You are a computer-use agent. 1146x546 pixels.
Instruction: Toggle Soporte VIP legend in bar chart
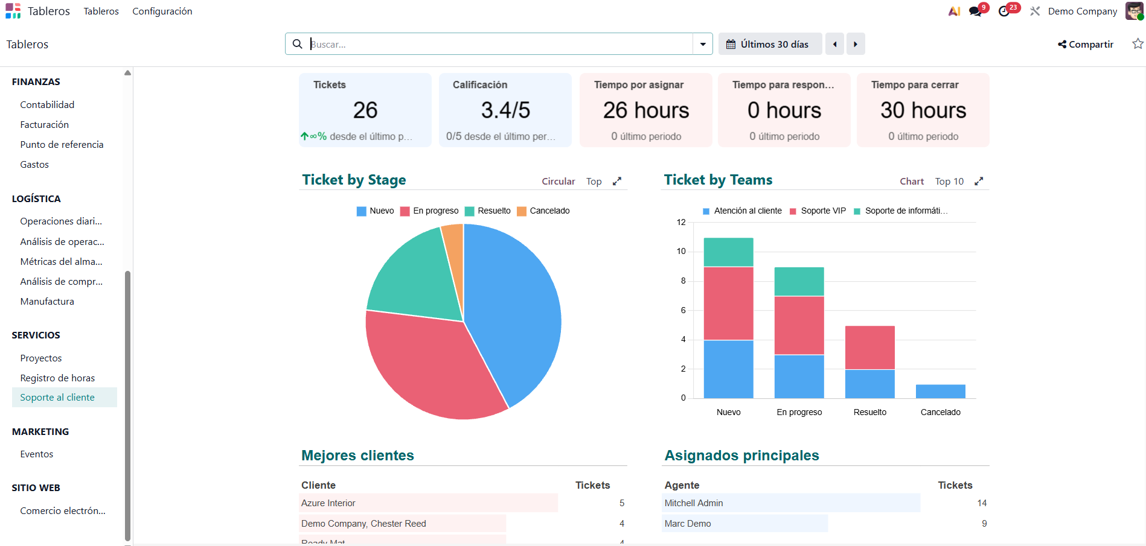point(818,211)
